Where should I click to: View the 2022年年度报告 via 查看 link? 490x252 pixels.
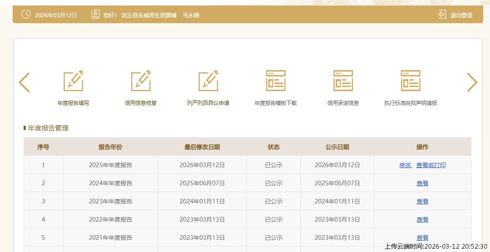click(x=423, y=219)
